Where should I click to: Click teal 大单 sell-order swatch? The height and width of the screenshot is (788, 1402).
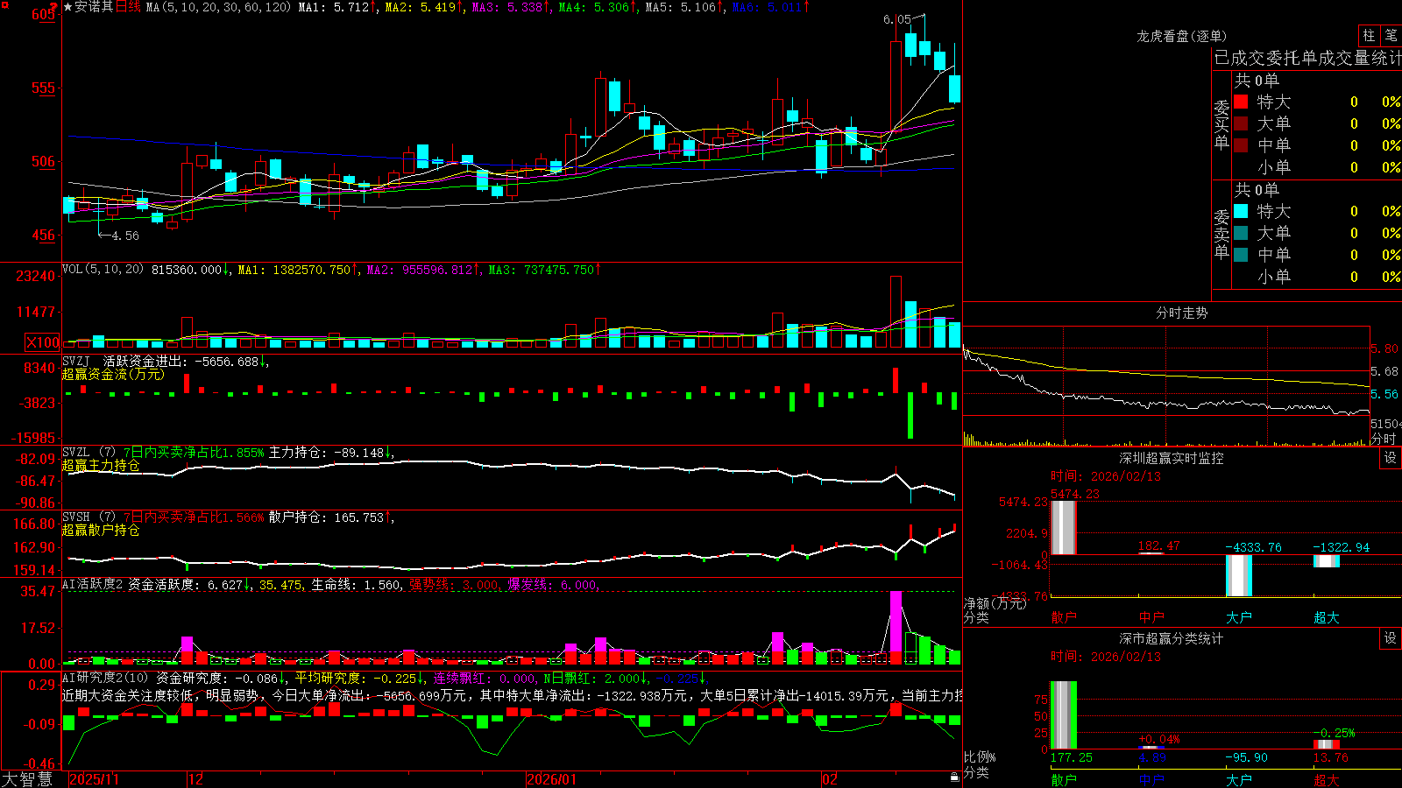click(1241, 233)
